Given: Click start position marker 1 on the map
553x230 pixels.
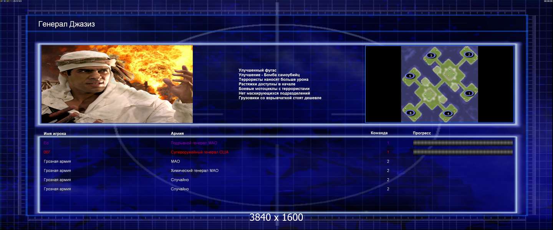Looking at the screenshot, I should (469, 93).
